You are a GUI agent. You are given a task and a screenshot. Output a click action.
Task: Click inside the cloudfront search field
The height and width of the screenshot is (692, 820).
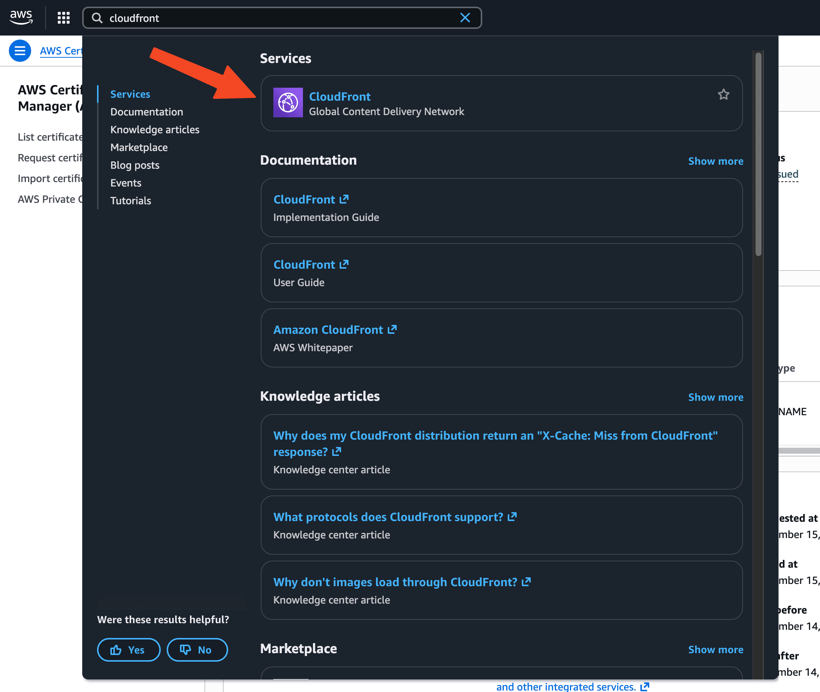point(275,18)
